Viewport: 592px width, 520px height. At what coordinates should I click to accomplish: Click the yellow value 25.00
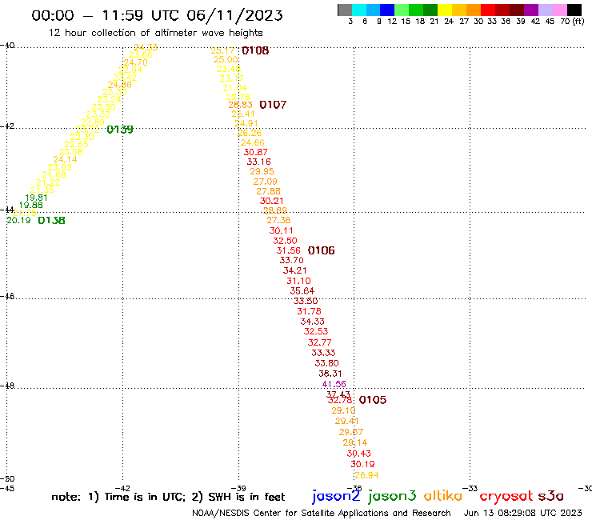226,60
